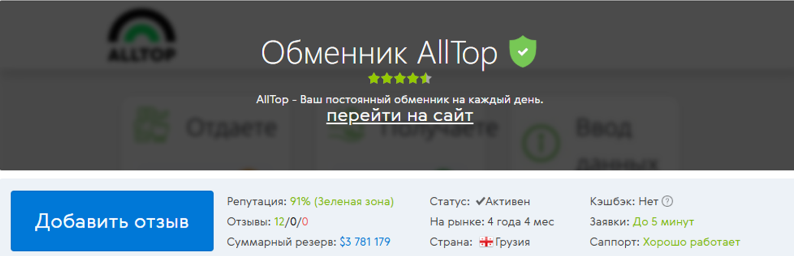Click the '91% (Зеленая зона)' reputation value
Viewport: 794px width, 256px height.
pos(342,202)
